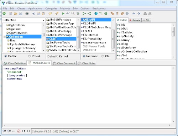Image resolution: width=178 pixels, height=136 pixels.
Task: Click the black camera icon
Action: pos(27,14)
